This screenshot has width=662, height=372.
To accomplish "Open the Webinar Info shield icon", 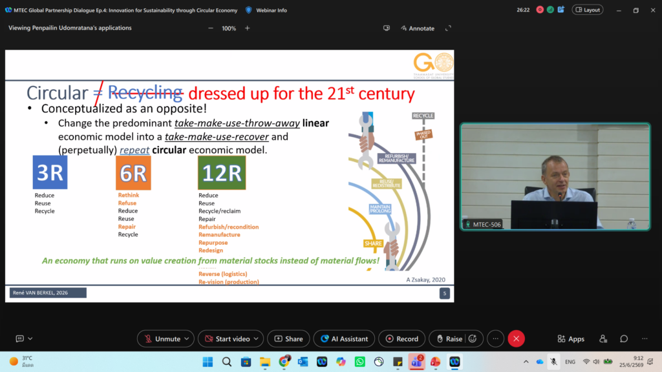I will [x=249, y=10].
